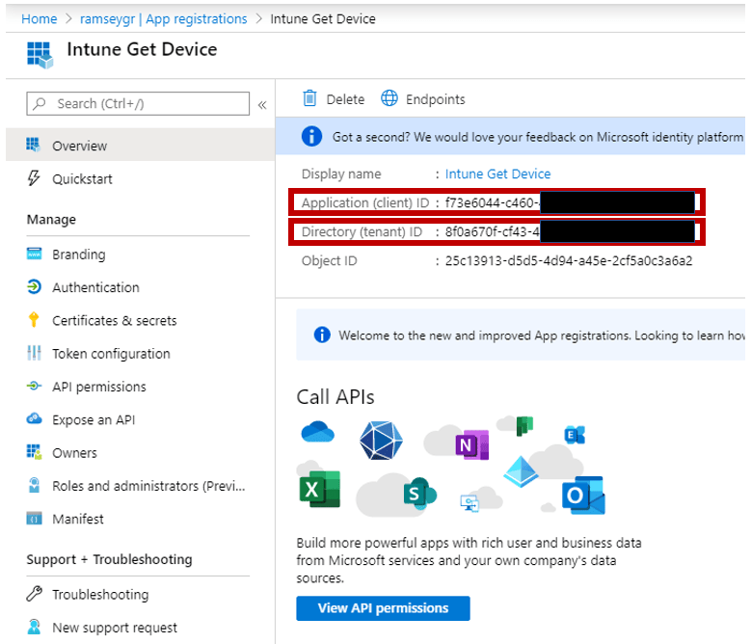This screenshot has height=644, width=751.
Task: Select the Token configuration bars icon
Action: tap(35, 354)
